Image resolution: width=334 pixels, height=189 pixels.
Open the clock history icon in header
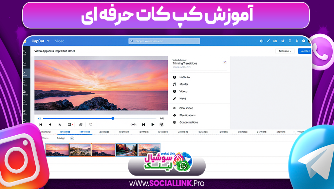coord(262,41)
